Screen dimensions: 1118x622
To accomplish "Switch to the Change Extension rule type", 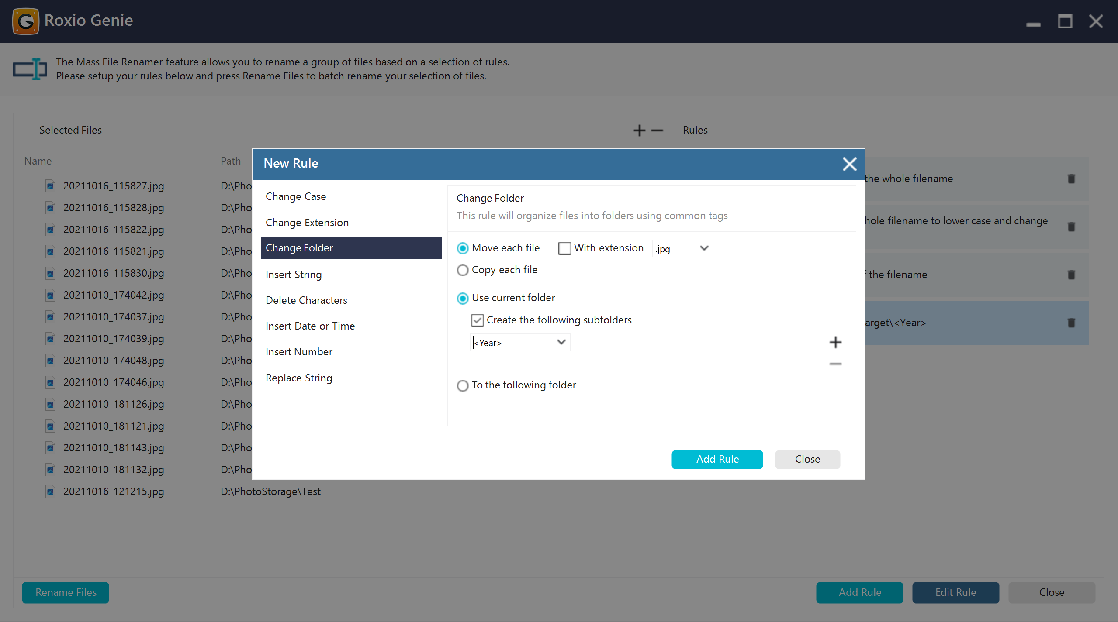I will click(307, 223).
